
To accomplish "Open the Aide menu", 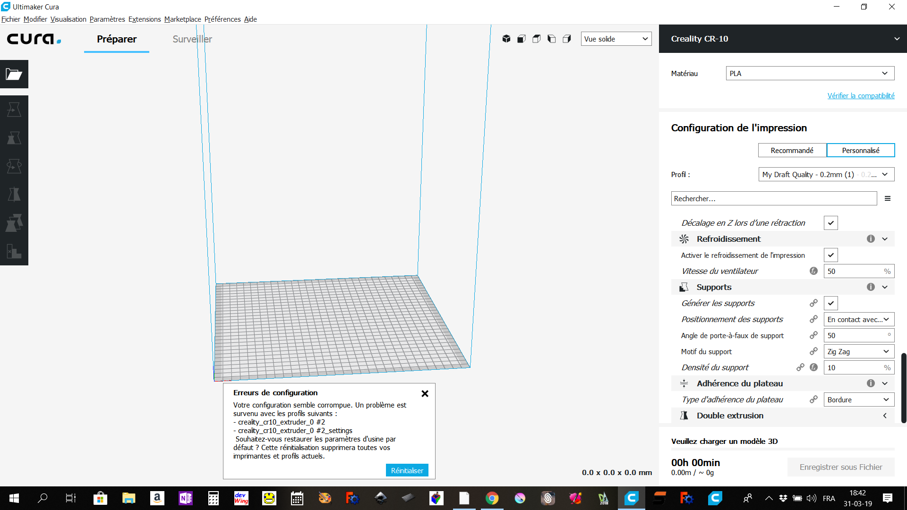I will (250, 19).
